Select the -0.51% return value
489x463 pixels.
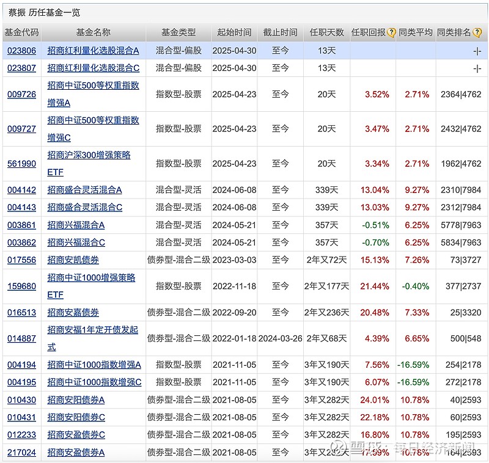375,225
